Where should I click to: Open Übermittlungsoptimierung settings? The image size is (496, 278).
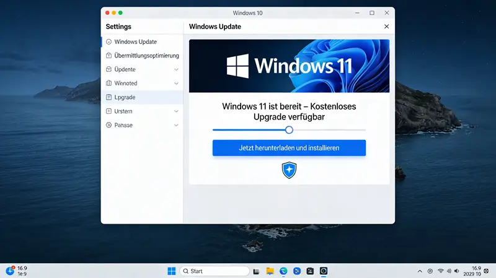(x=142, y=56)
